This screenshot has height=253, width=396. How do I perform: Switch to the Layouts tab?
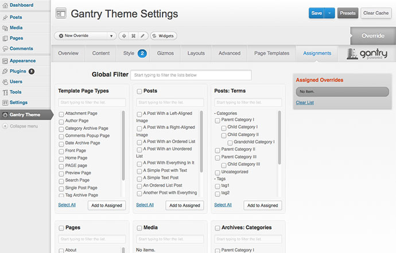coord(196,53)
